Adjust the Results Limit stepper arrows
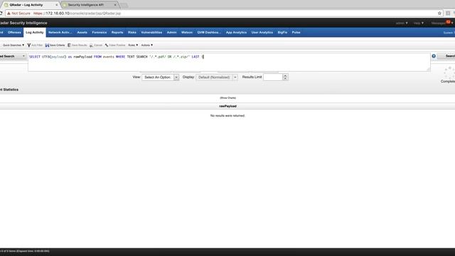The image size is (455, 256). click(x=285, y=78)
